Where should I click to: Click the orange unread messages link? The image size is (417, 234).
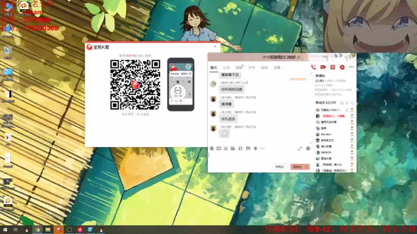(299, 79)
